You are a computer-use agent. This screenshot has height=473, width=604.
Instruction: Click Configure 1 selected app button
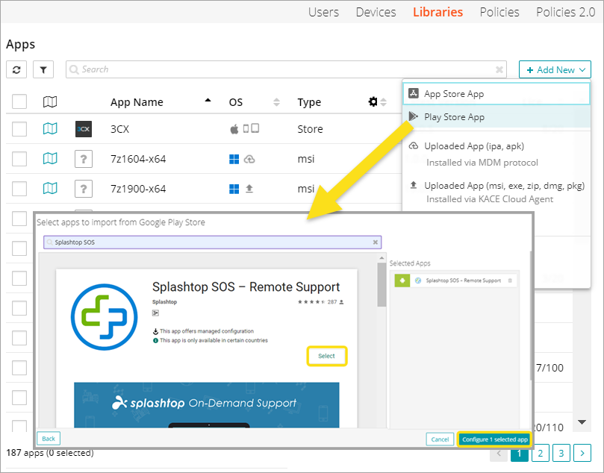494,439
